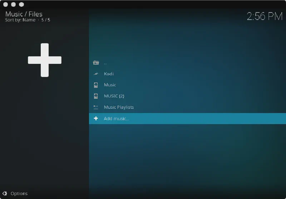Close the Kodi window
The width and height of the screenshot is (286, 199).
click(5, 4)
